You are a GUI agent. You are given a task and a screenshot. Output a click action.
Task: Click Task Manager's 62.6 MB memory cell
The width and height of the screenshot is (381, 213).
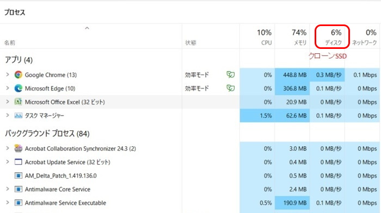(292, 116)
